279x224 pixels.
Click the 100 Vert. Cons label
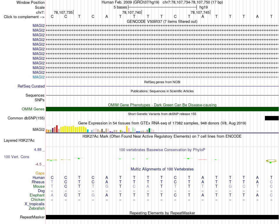pyautogui.click(x=16, y=157)
